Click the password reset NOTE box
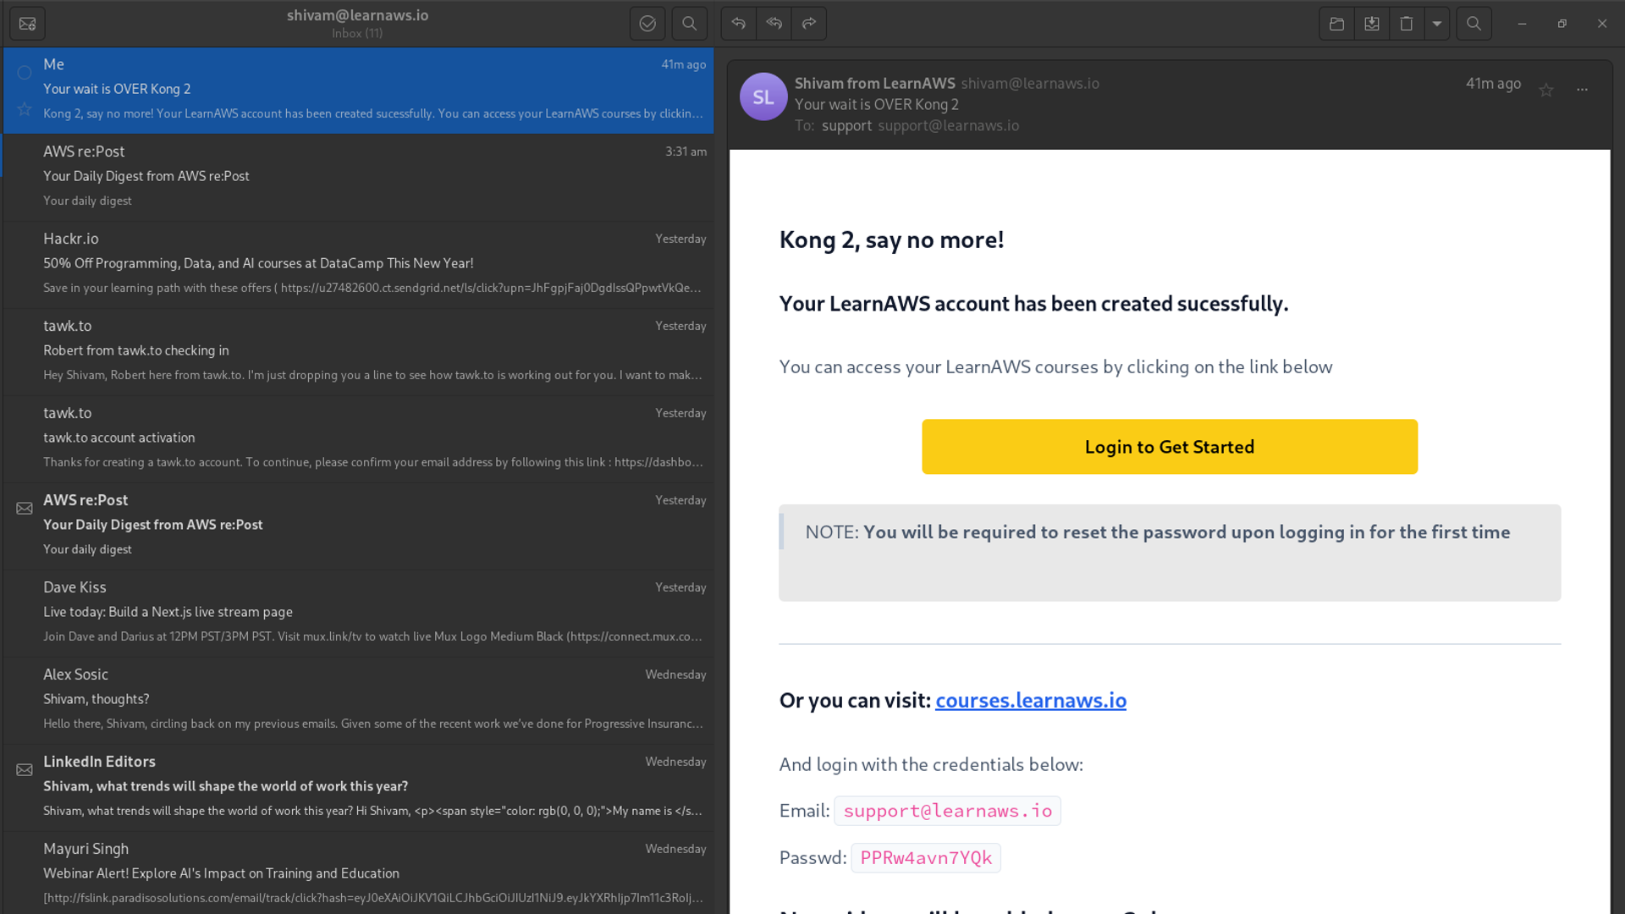 (x=1170, y=553)
